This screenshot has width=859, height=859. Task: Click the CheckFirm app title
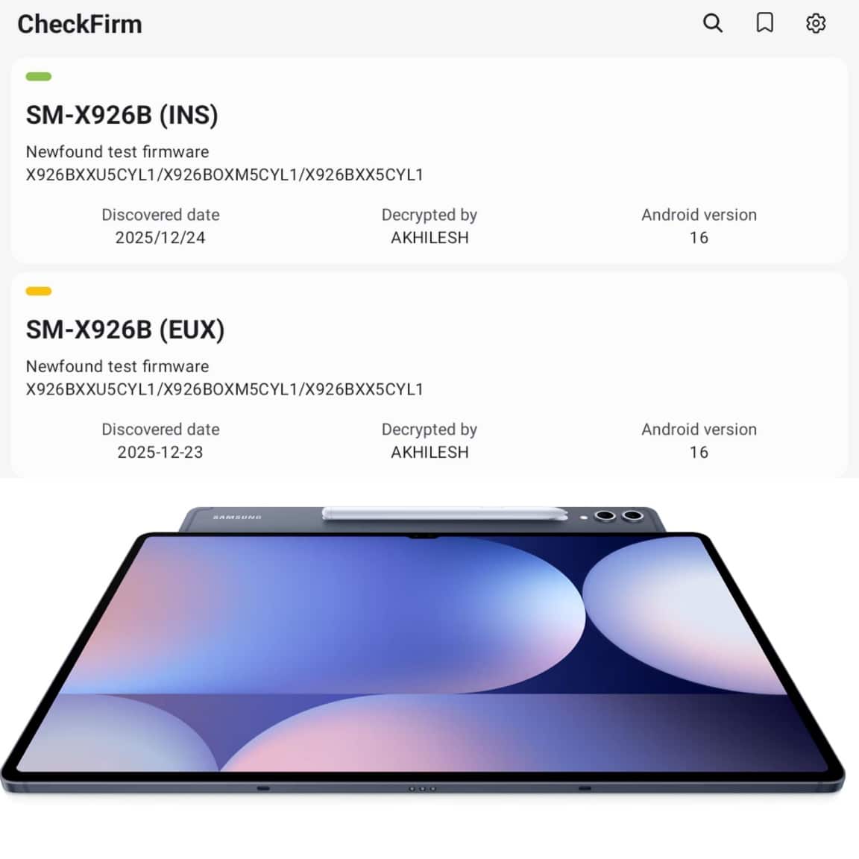coord(80,24)
